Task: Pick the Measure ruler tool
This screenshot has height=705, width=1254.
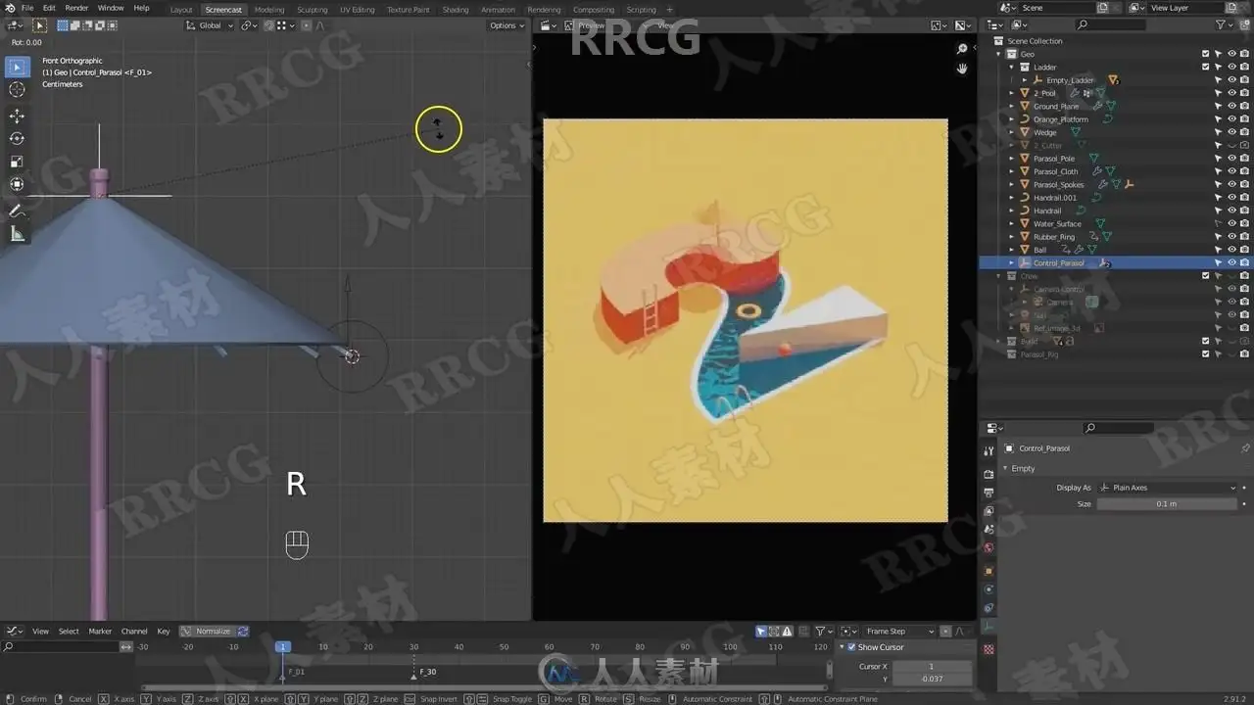Action: tap(17, 233)
